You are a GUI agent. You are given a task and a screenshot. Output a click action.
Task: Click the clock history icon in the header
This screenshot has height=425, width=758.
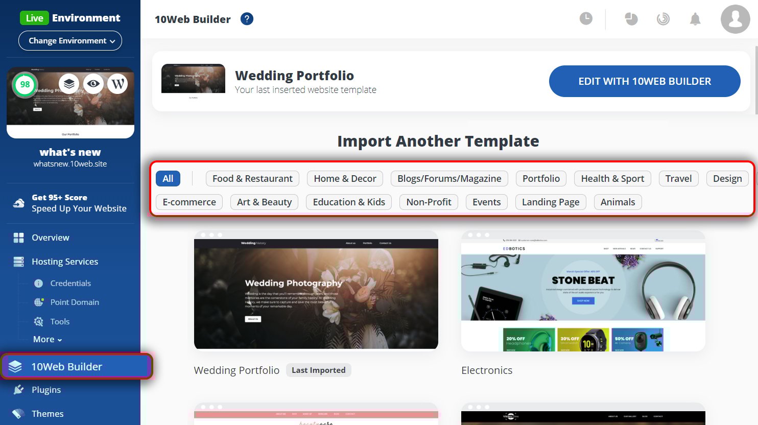click(x=585, y=18)
